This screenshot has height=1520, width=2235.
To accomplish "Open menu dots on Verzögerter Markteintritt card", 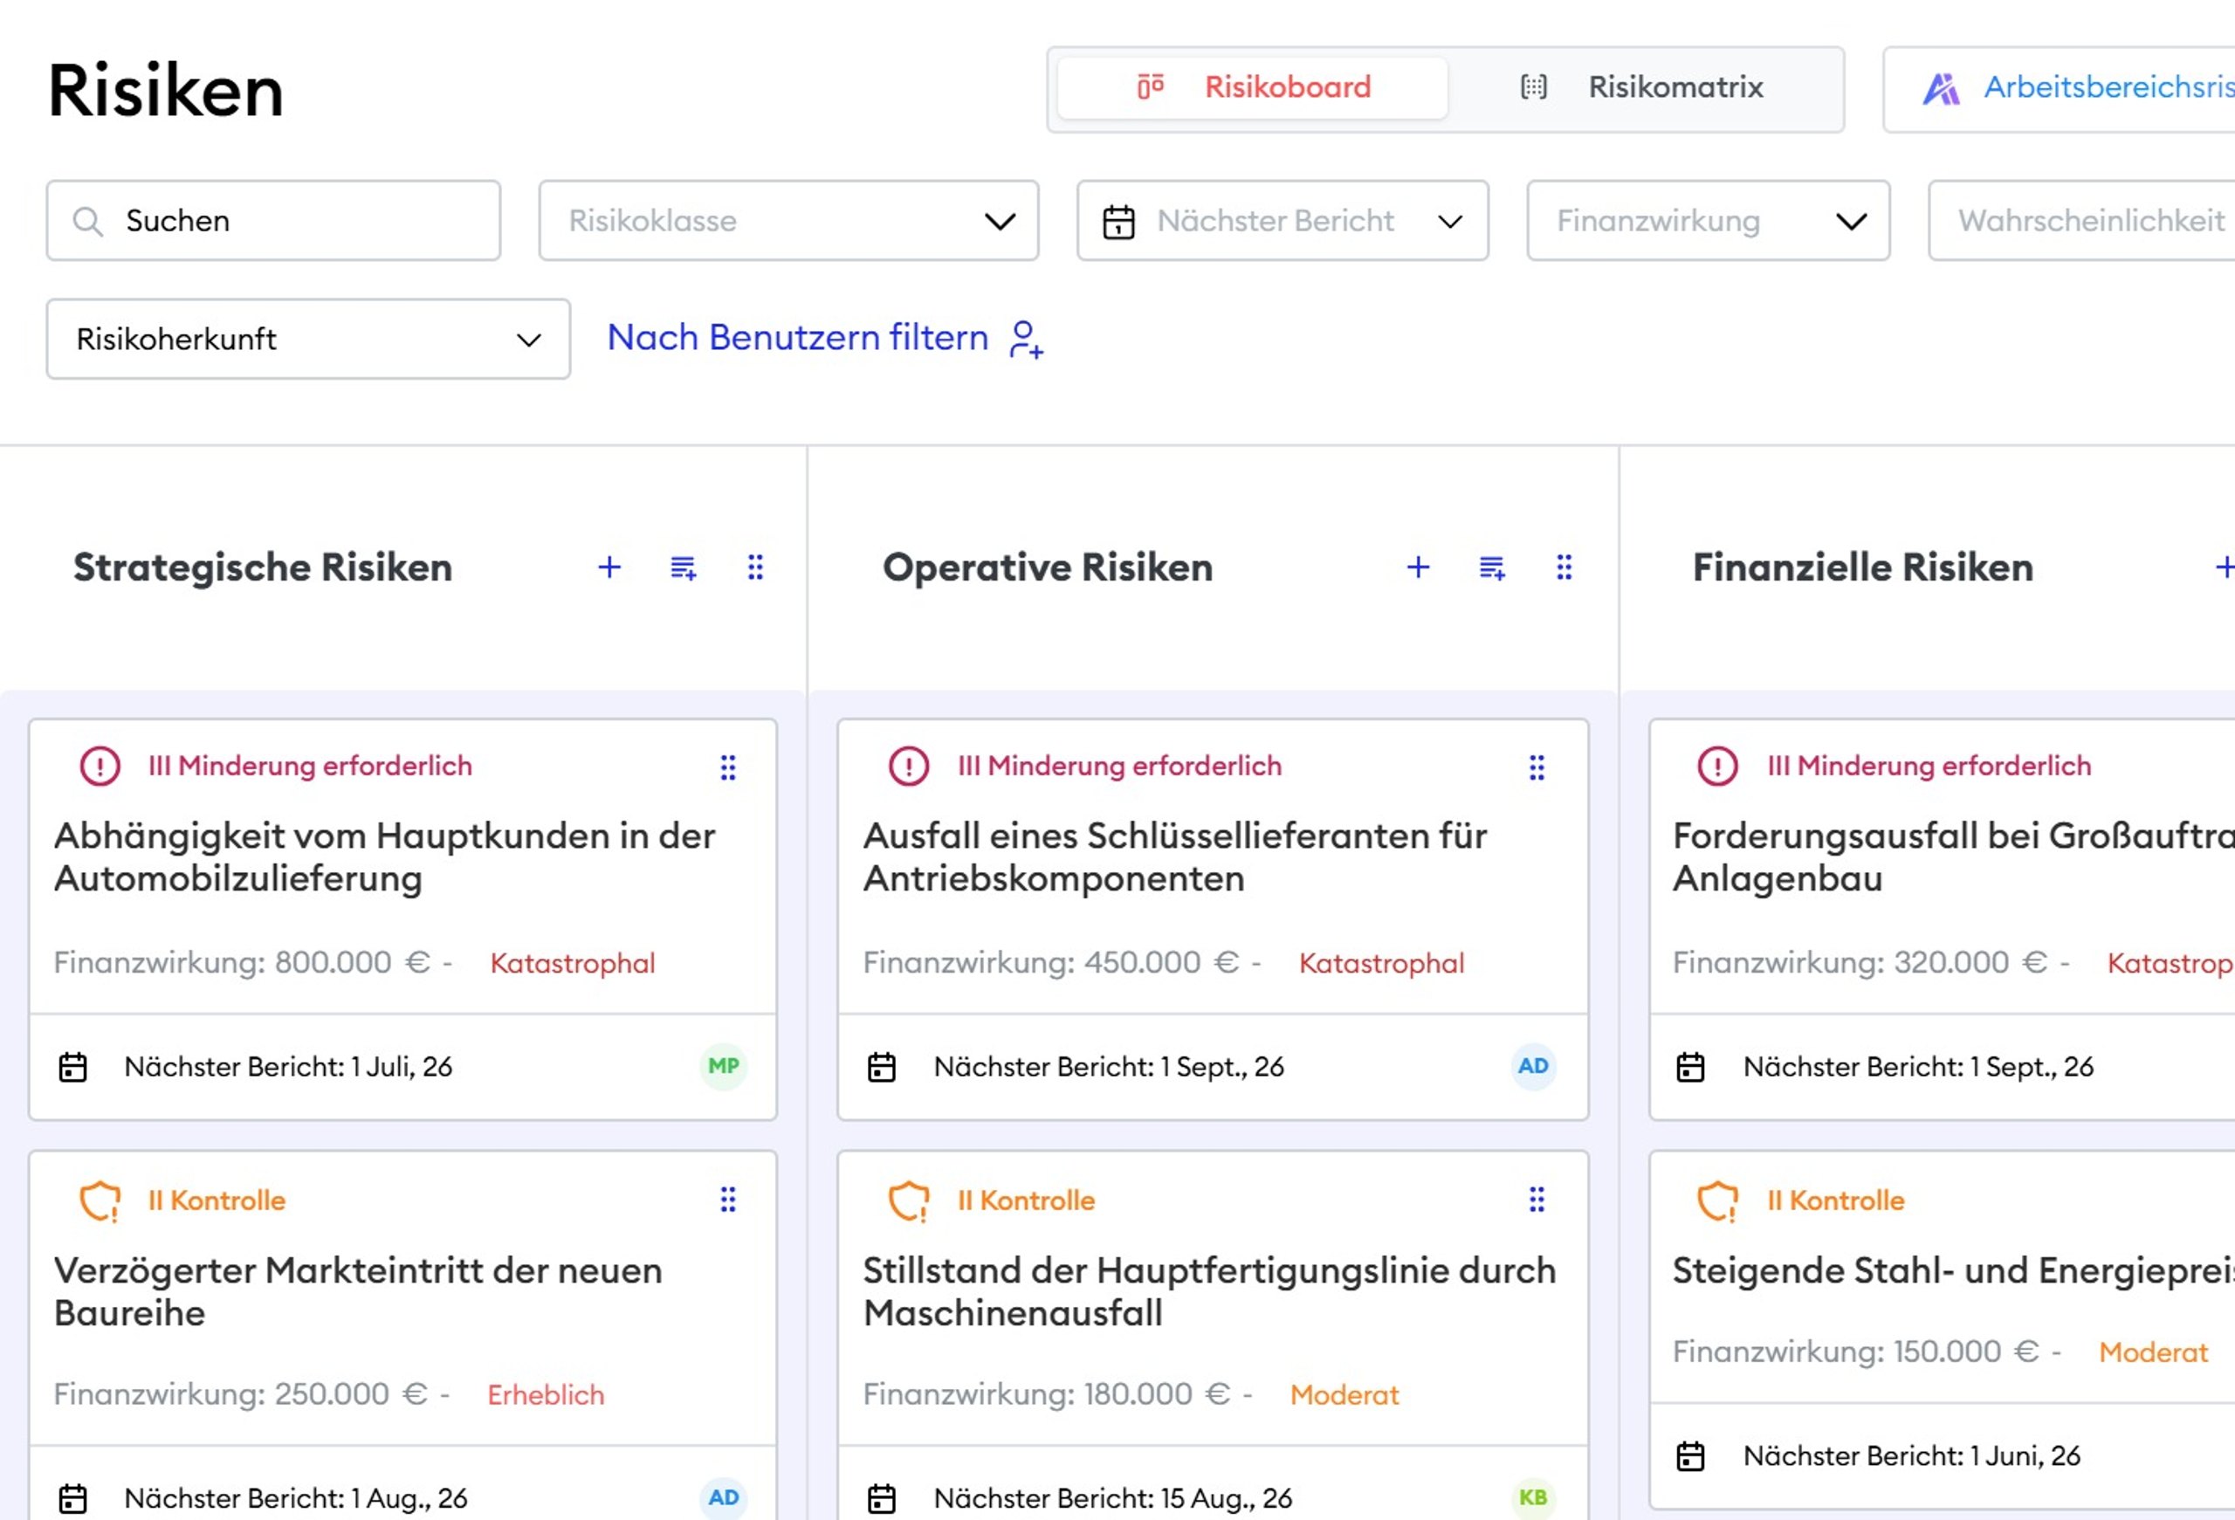I will 728,1199.
